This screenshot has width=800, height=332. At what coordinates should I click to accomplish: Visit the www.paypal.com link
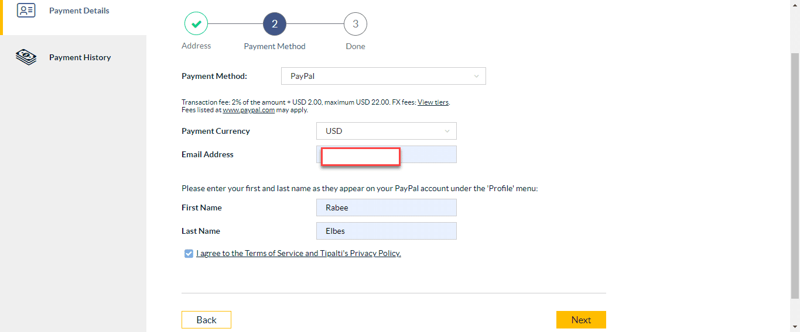(248, 110)
